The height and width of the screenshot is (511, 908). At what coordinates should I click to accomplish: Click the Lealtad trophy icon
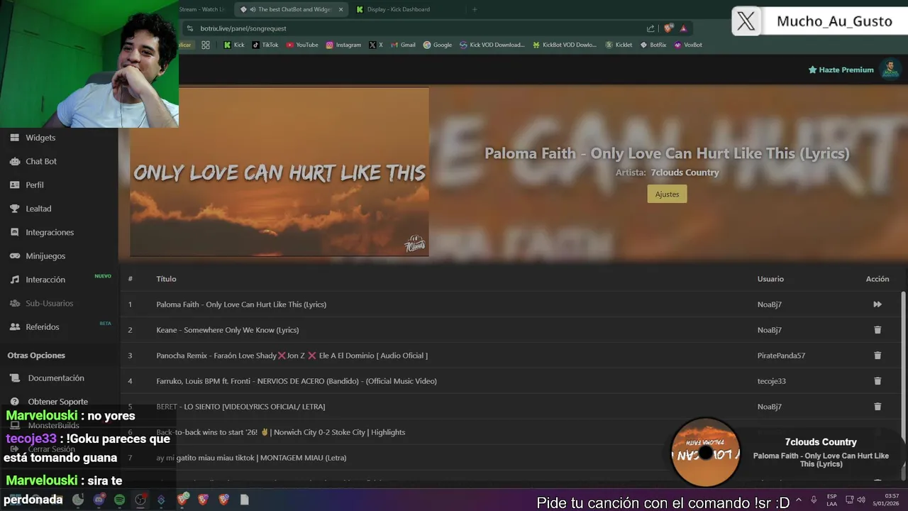pos(14,209)
